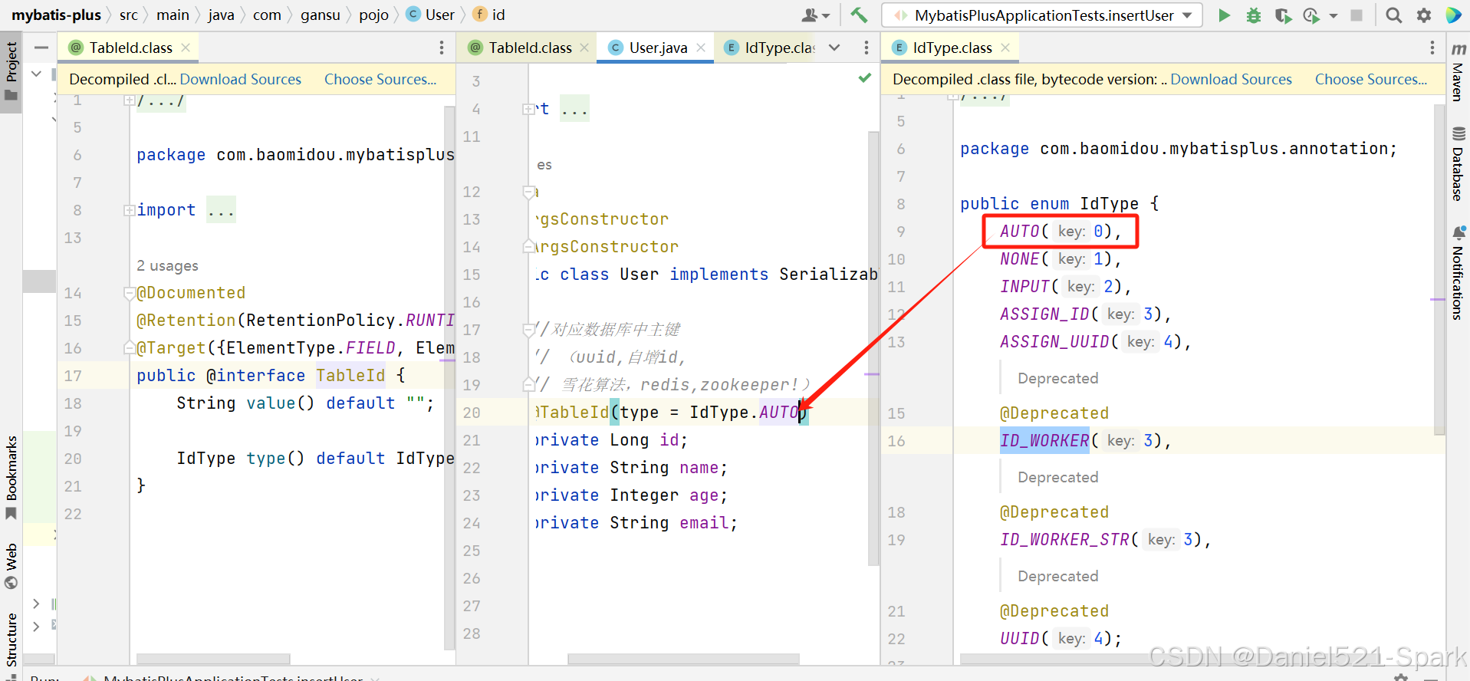Collapse the project tree top chevron
Viewport: 1470px width, 681px height.
pyautogui.click(x=36, y=74)
